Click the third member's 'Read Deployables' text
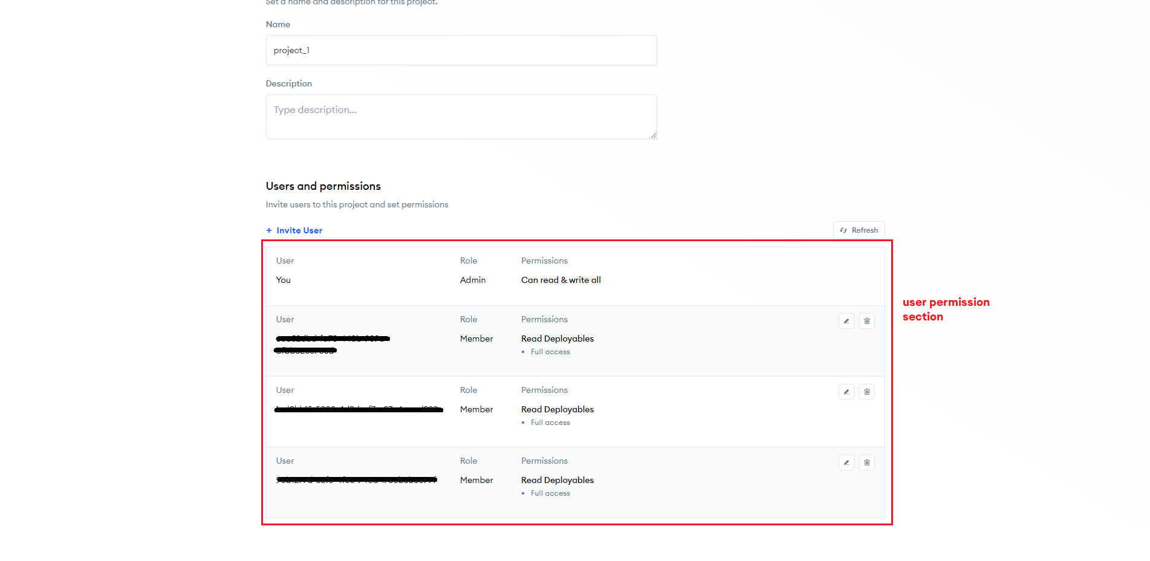1150x561 pixels. point(557,480)
